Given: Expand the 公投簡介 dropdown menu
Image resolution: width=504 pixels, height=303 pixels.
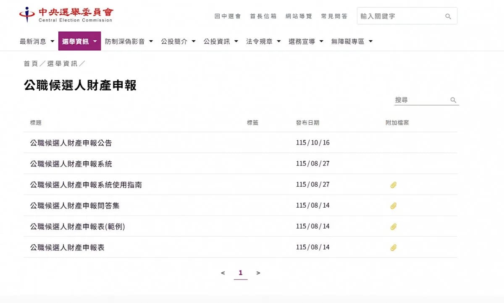Looking at the screenshot, I should [x=178, y=41].
